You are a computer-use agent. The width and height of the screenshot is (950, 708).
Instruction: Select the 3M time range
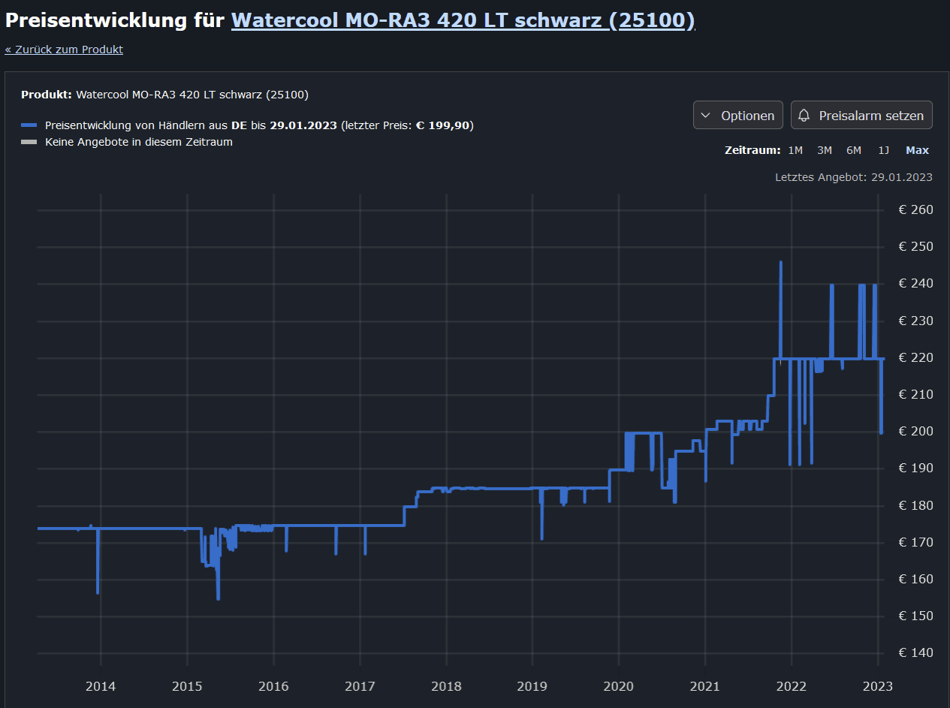(825, 150)
